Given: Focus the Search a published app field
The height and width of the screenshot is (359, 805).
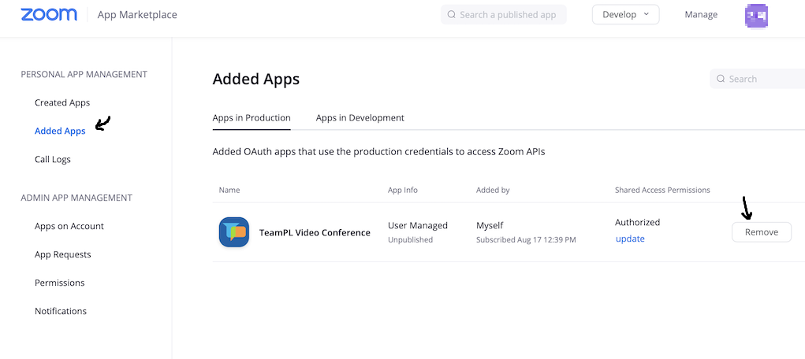Looking at the screenshot, I should click(504, 15).
